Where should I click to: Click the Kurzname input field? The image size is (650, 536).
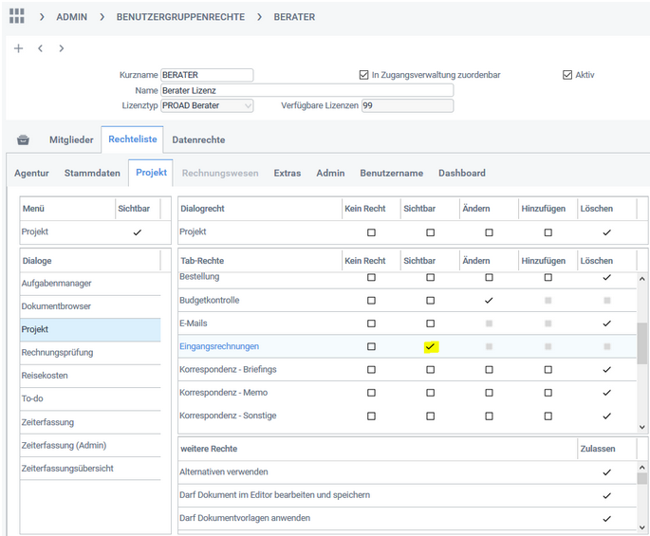207,75
